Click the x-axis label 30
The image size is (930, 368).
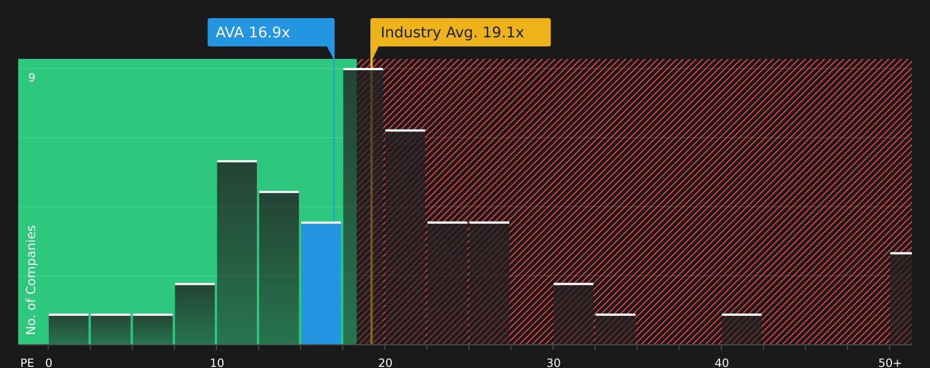(x=553, y=363)
